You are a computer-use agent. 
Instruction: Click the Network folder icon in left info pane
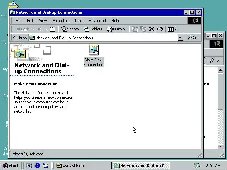(20, 53)
